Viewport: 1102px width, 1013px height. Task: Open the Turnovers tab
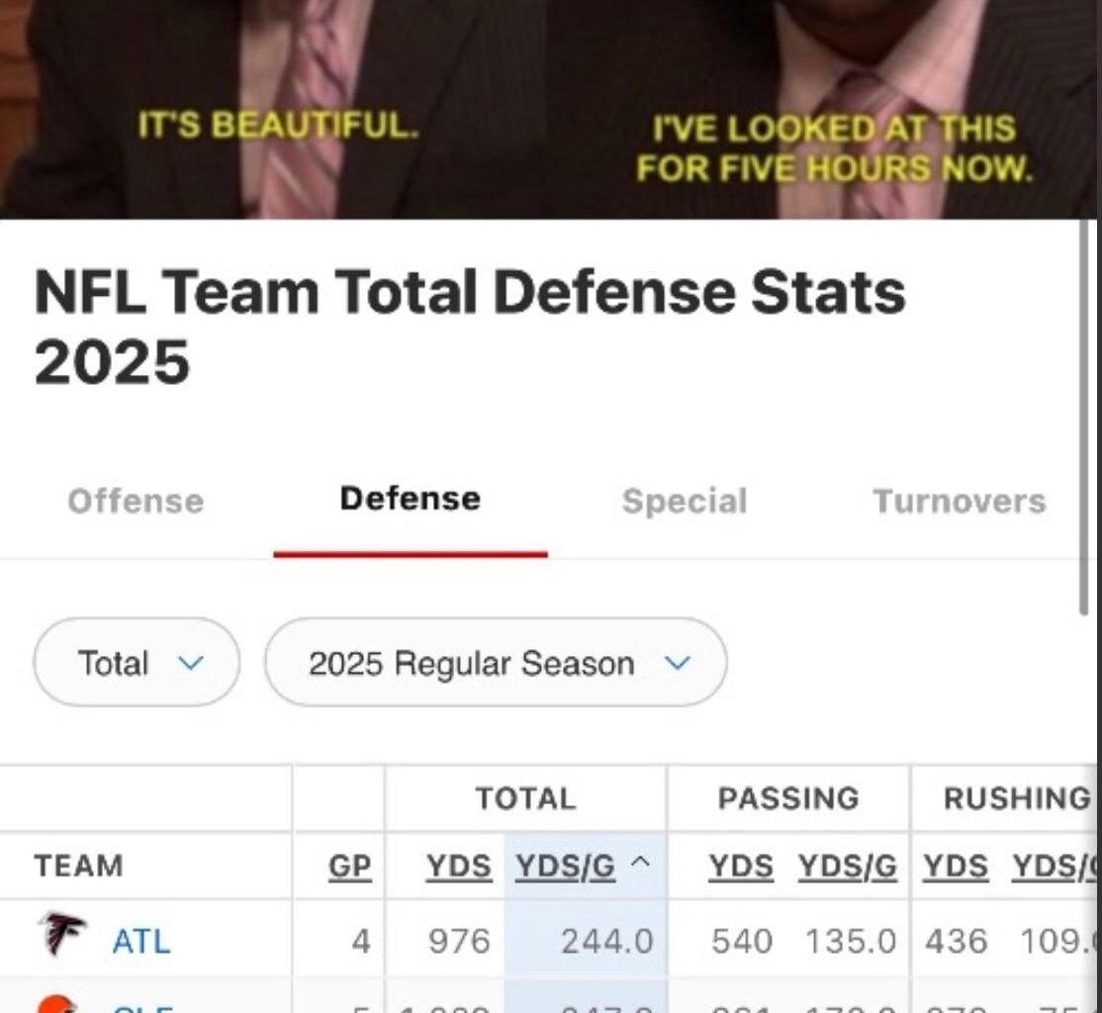tap(958, 502)
